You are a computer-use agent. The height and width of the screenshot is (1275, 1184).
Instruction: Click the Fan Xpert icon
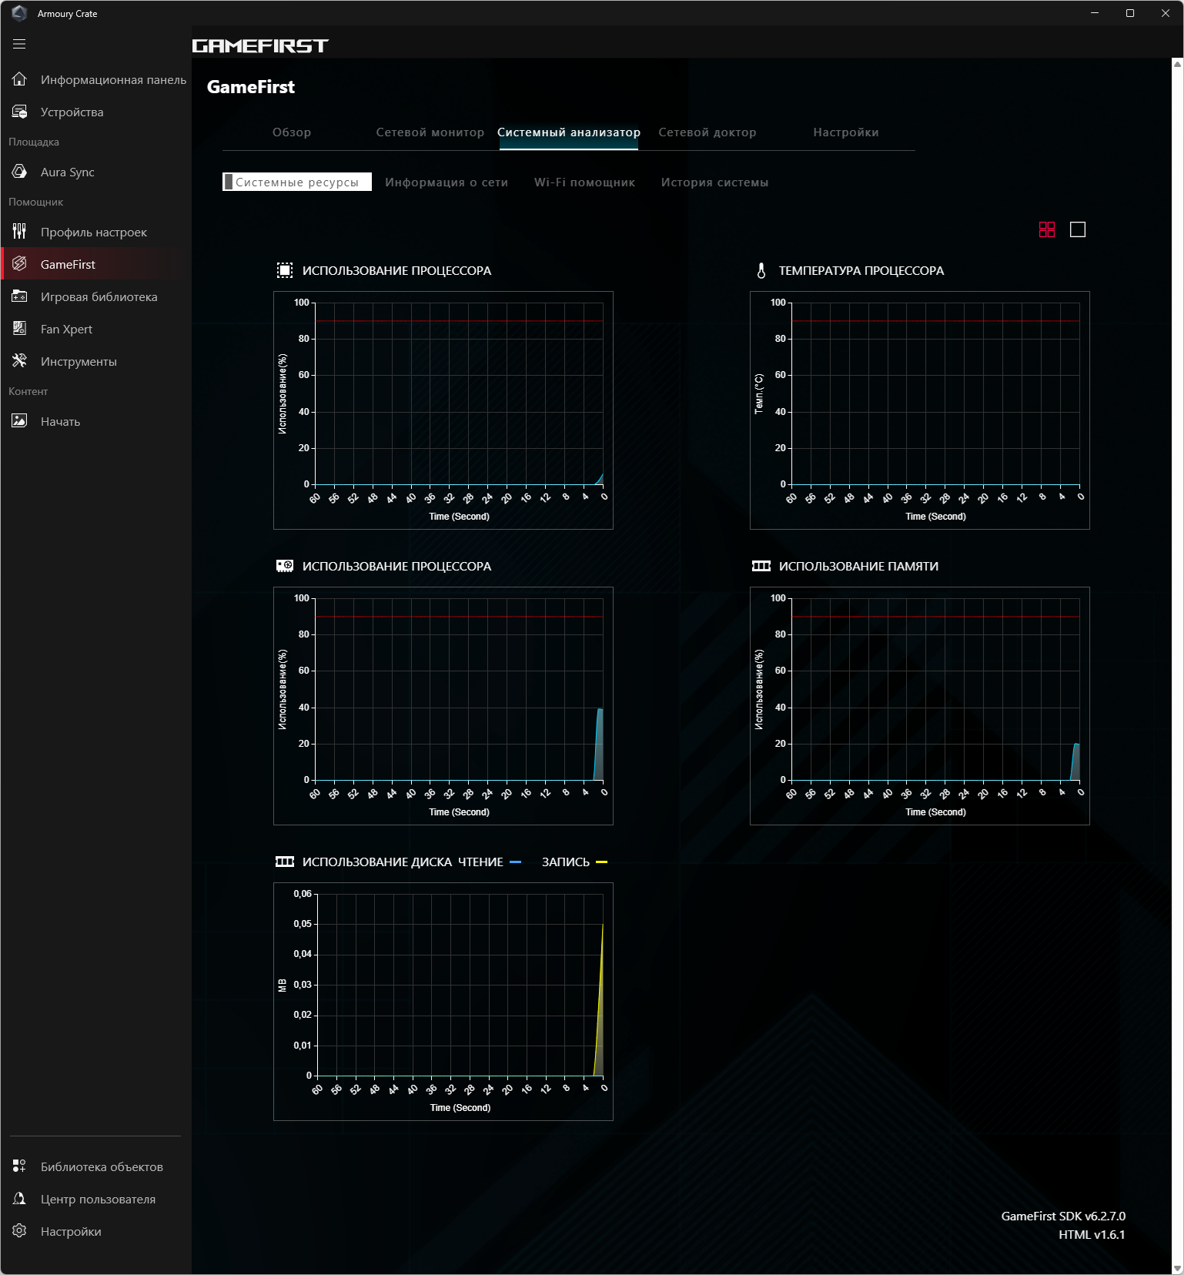click(19, 329)
